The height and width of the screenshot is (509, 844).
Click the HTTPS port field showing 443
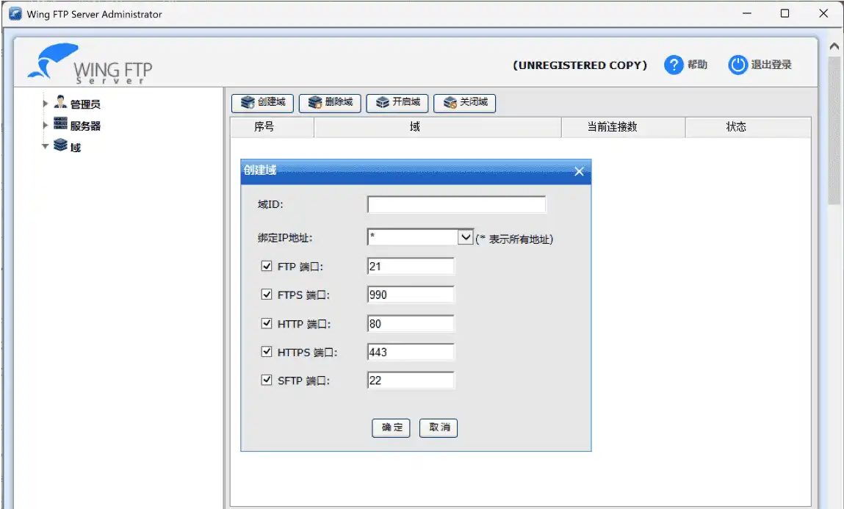(411, 353)
